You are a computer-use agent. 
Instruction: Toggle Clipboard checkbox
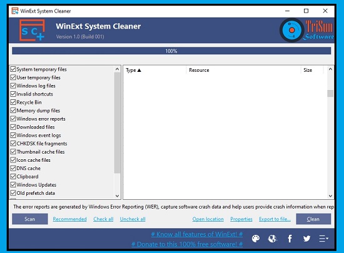pos(13,177)
